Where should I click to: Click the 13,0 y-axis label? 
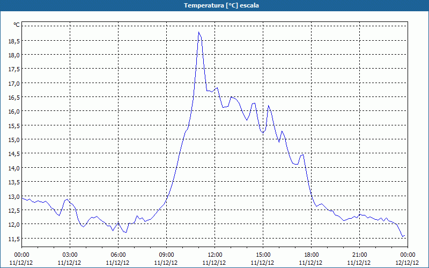(14, 197)
